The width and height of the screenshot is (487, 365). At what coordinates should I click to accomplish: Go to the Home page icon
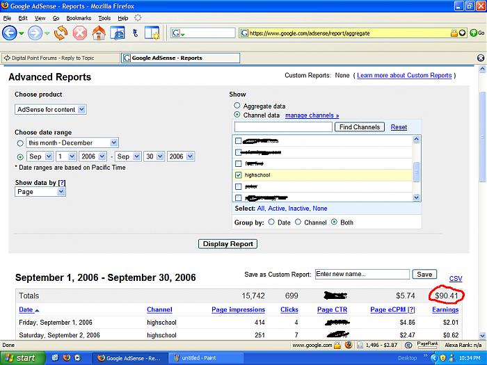(99, 33)
